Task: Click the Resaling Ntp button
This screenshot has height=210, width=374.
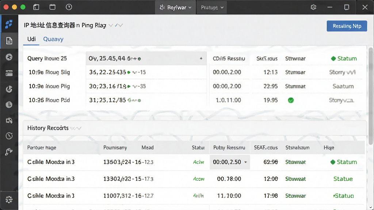Action: tap(347, 26)
